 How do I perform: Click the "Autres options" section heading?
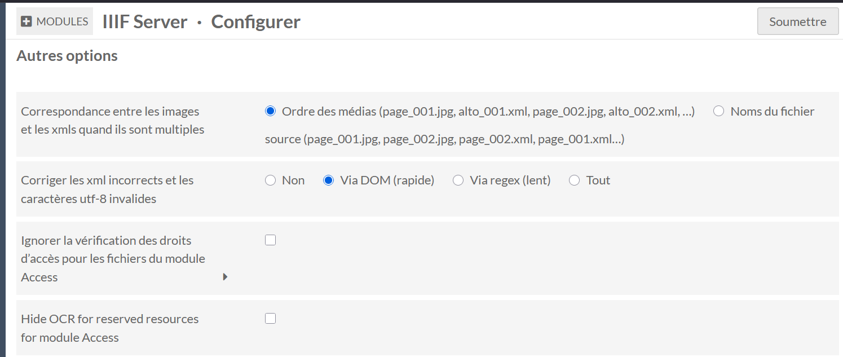[67, 55]
